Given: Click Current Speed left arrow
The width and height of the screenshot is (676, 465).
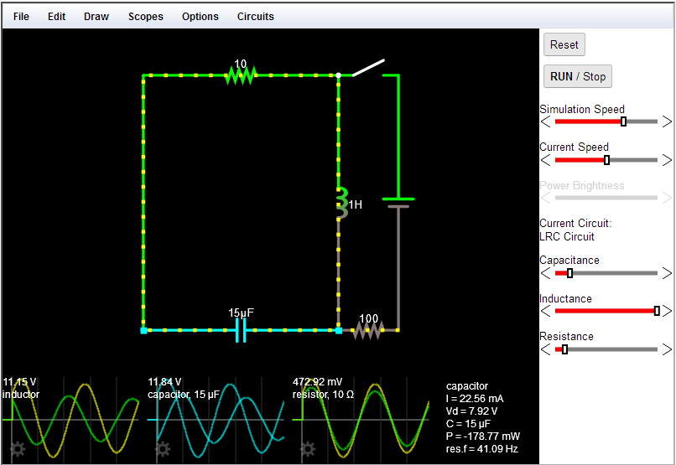Looking at the screenshot, I should click(x=545, y=160).
